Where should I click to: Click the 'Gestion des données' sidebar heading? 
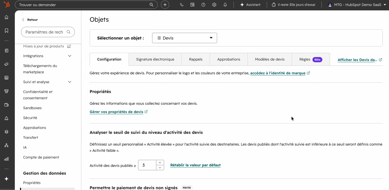[x=45, y=173]
